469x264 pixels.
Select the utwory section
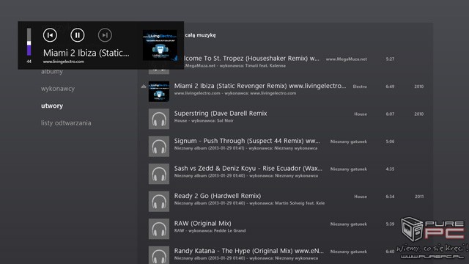coord(52,106)
